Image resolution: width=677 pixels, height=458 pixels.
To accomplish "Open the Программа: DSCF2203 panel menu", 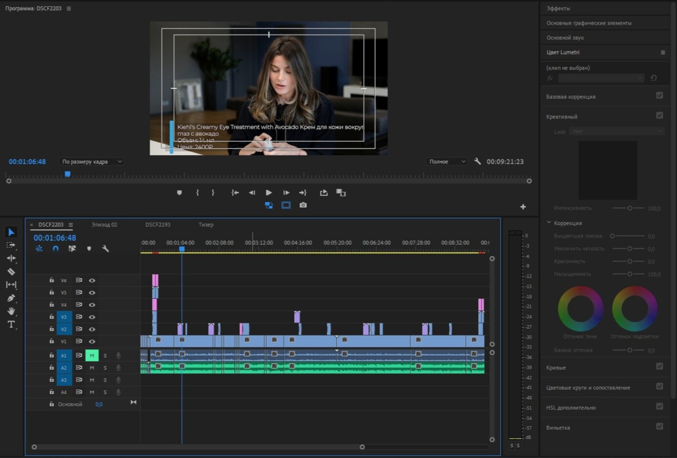I will click(68, 9).
